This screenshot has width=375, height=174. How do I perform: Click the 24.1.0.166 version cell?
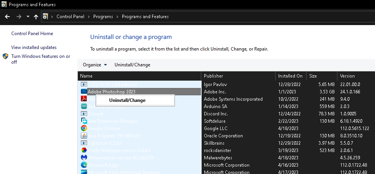350,92
